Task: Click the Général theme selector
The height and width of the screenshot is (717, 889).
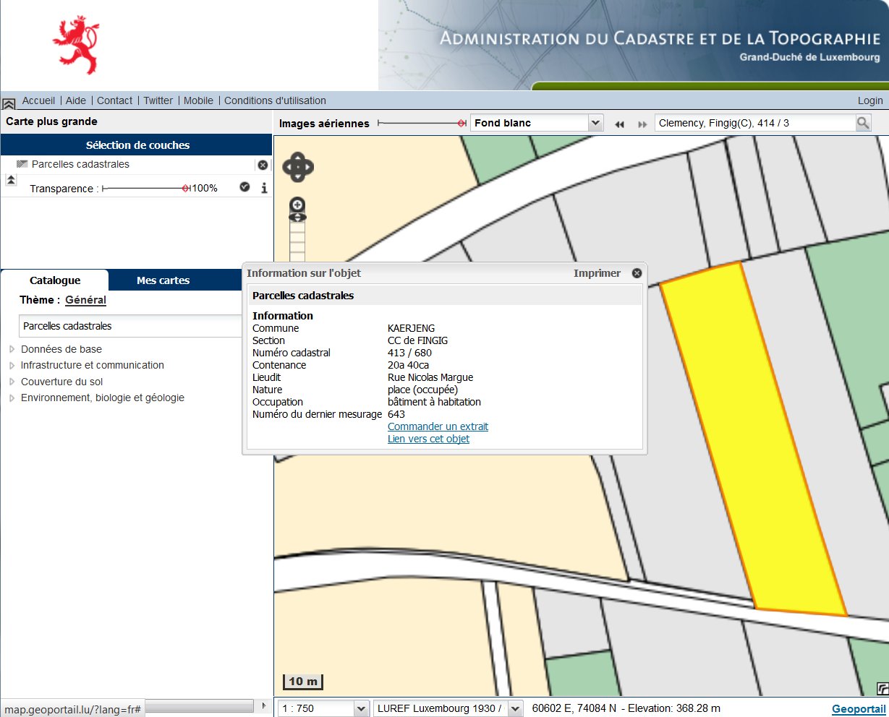Action: coord(85,300)
